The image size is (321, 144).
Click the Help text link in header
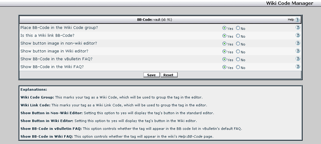291,20
